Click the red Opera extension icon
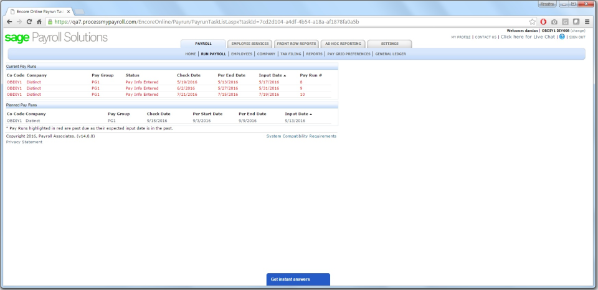 click(x=543, y=22)
